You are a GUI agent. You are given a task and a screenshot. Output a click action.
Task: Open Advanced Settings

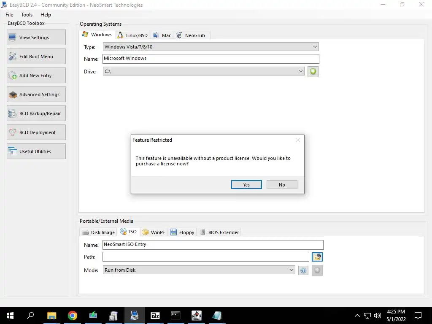[x=36, y=94]
